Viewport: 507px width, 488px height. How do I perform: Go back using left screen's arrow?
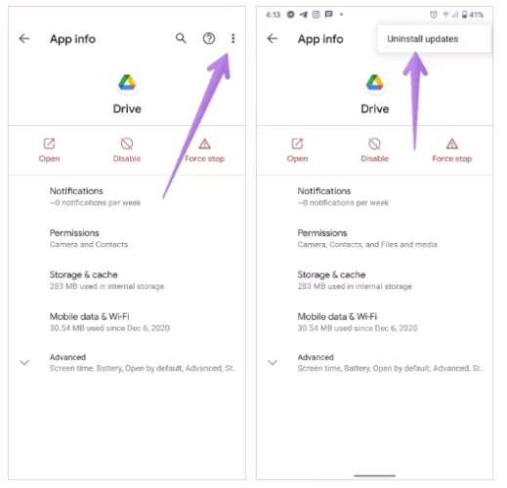click(x=24, y=39)
